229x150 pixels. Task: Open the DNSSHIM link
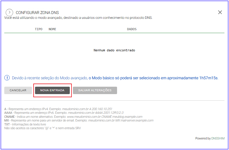[218, 138]
